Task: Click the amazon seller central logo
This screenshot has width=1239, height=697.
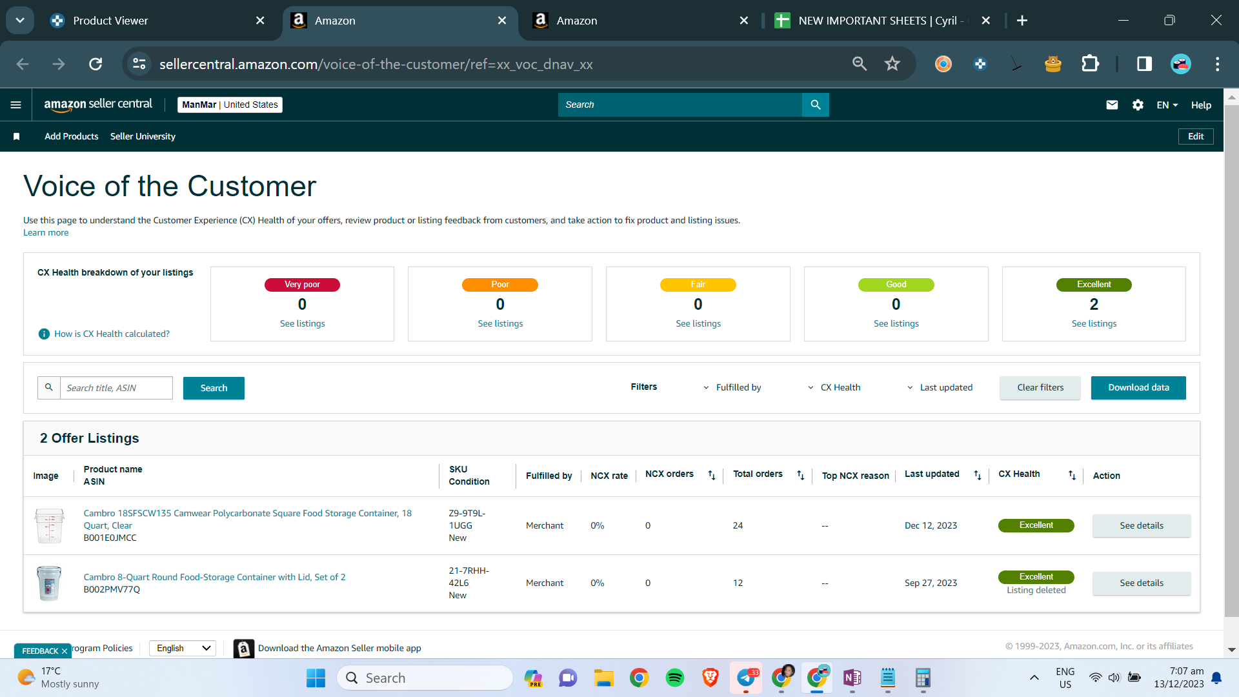Action: point(98,105)
